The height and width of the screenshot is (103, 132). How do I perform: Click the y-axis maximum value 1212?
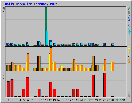click(x=4, y=75)
